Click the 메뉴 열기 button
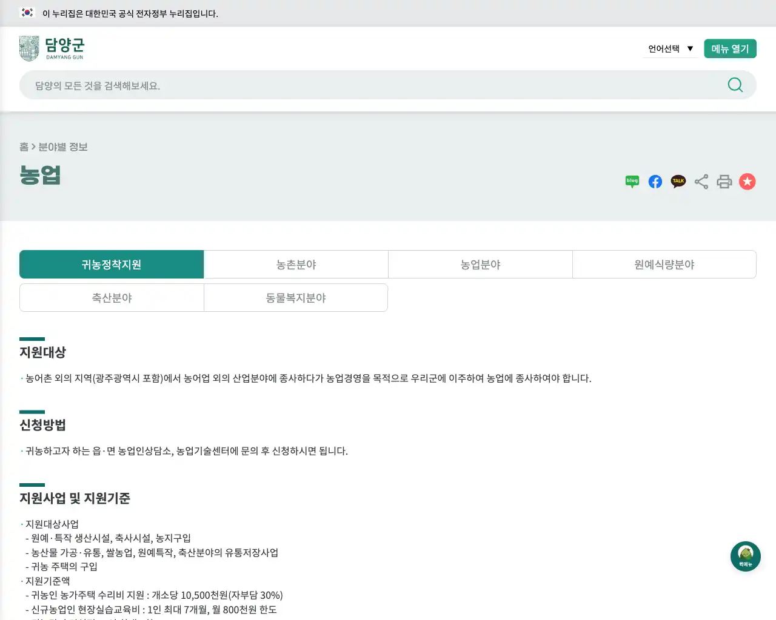 point(730,48)
